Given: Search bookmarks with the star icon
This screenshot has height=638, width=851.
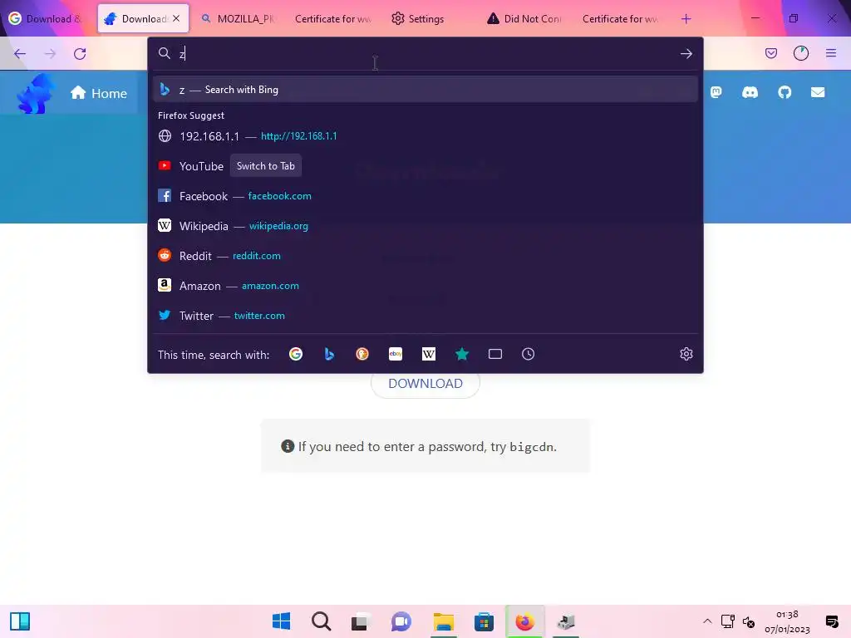Looking at the screenshot, I should click(462, 354).
